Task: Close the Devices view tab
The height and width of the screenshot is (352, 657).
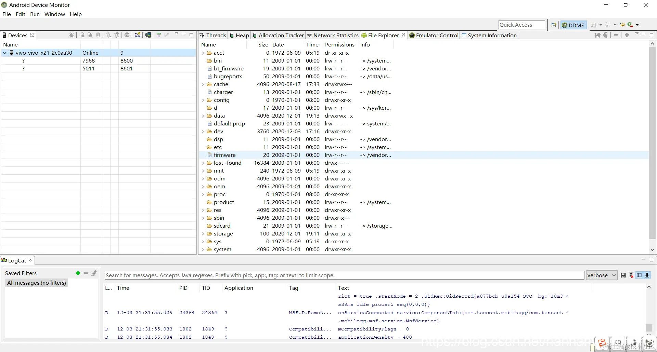Action: 32,35
